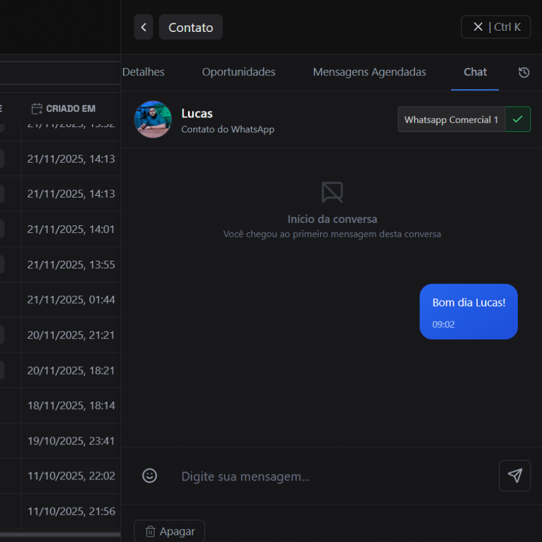Screen dimensions: 542x542
Task: Focus the Digite sua mensagem input field
Action: tap(334, 476)
